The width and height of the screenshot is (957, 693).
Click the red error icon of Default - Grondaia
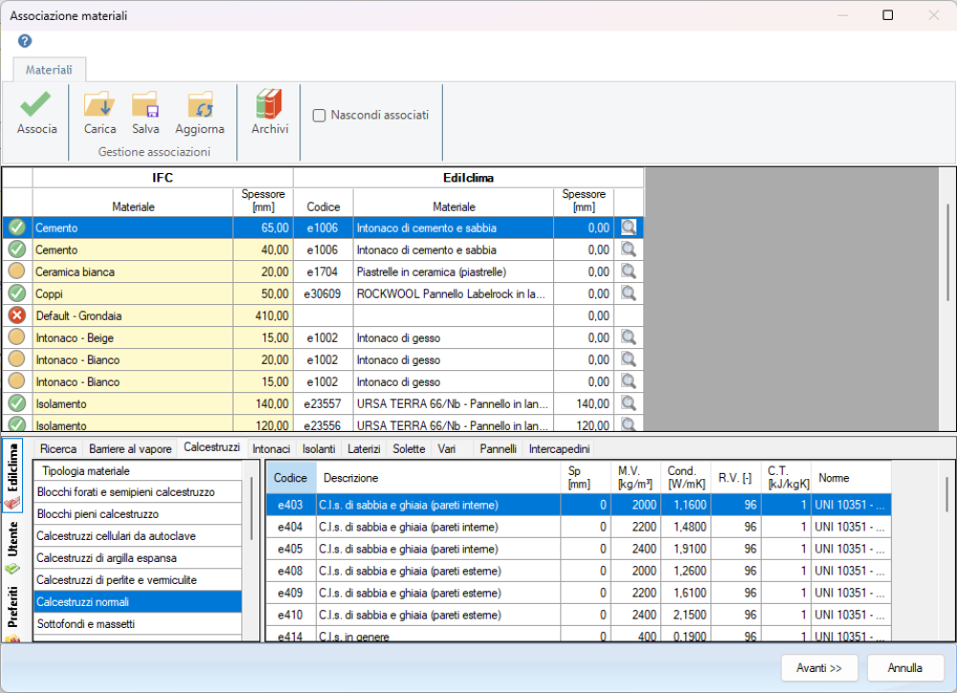point(17,315)
